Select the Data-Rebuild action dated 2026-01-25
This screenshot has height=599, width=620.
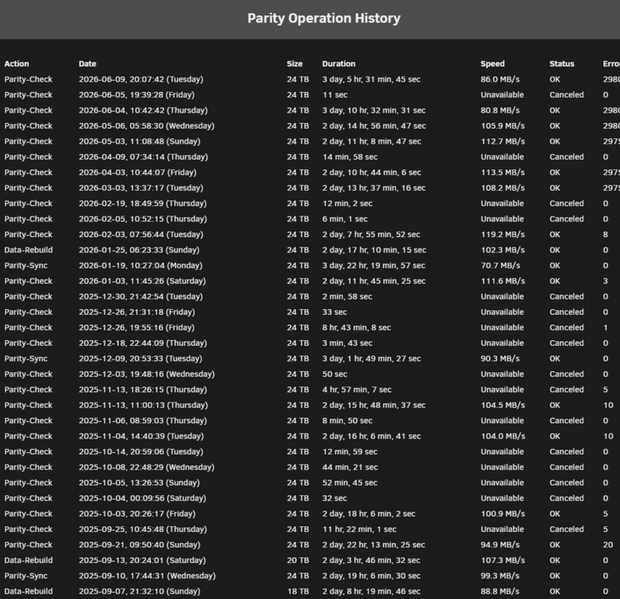click(x=29, y=250)
